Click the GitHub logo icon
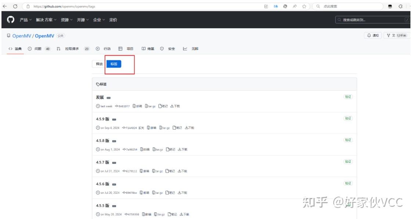Screen dimensions: 413x219 click(x=10, y=20)
